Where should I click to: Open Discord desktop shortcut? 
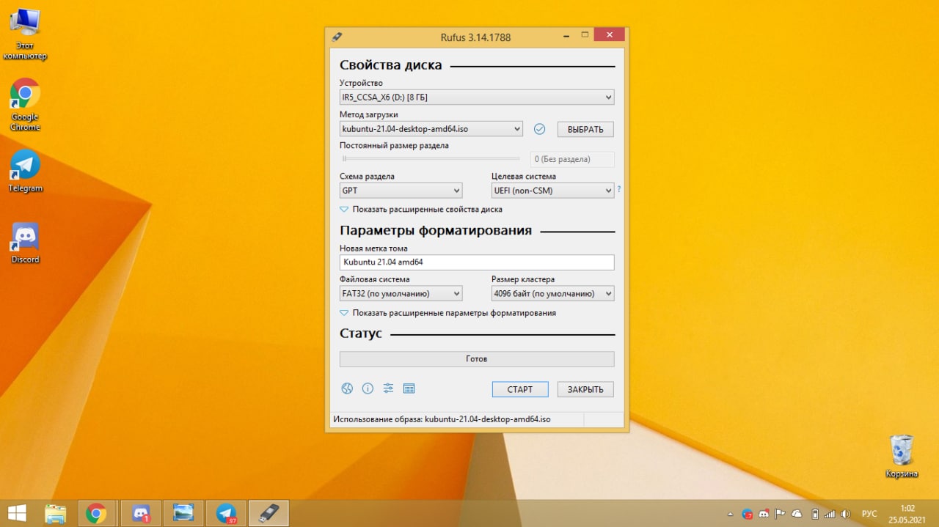[x=25, y=243]
